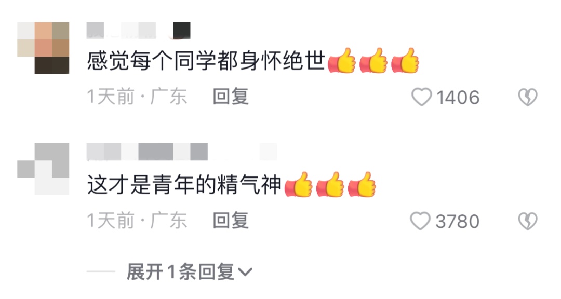Click last thumbs-up emoji in second comment
Image resolution: width=561 pixels, height=299 pixels.
(362, 185)
